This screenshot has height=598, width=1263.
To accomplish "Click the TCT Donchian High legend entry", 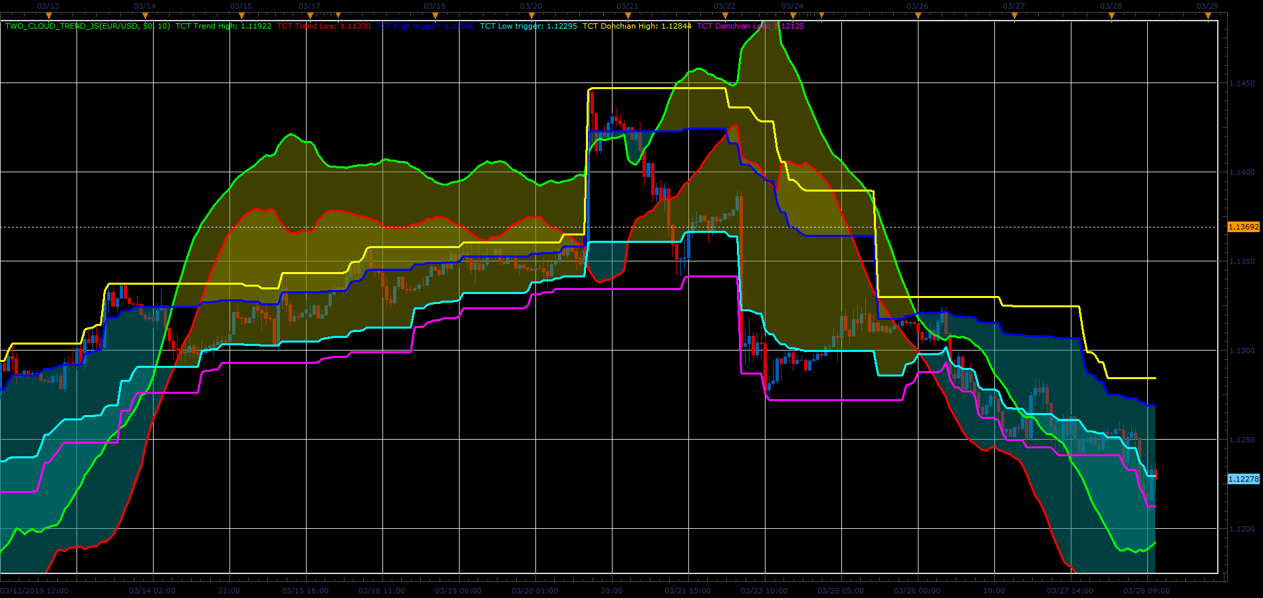I will 637,27.
